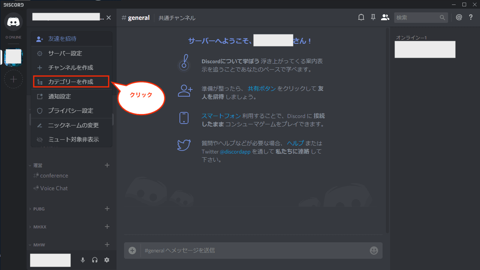This screenshot has width=480, height=270.
Task: Add channel to 運営 category plus
Action: click(x=107, y=165)
